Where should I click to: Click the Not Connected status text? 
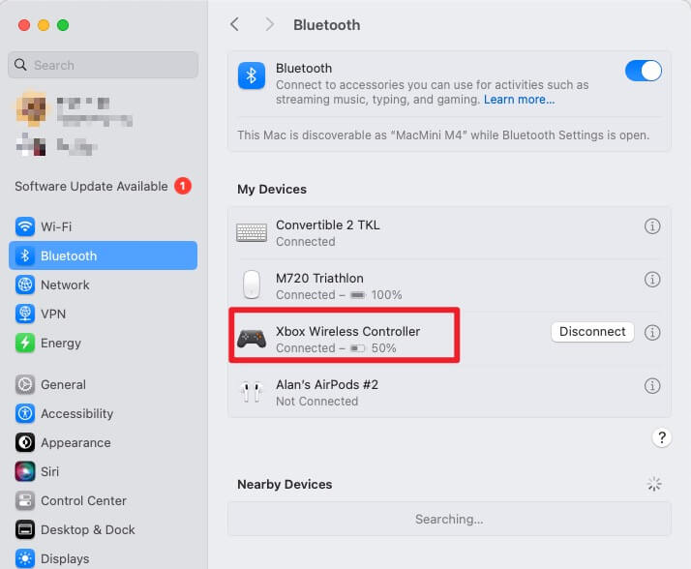pyautogui.click(x=316, y=402)
